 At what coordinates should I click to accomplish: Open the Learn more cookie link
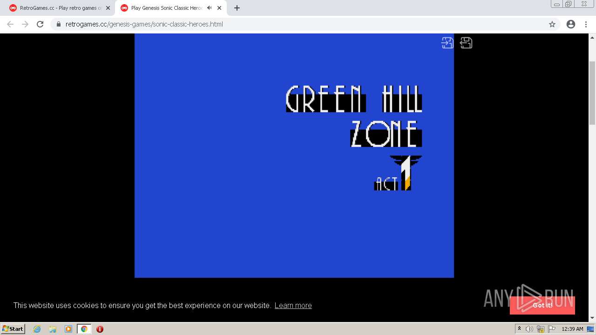point(293,305)
